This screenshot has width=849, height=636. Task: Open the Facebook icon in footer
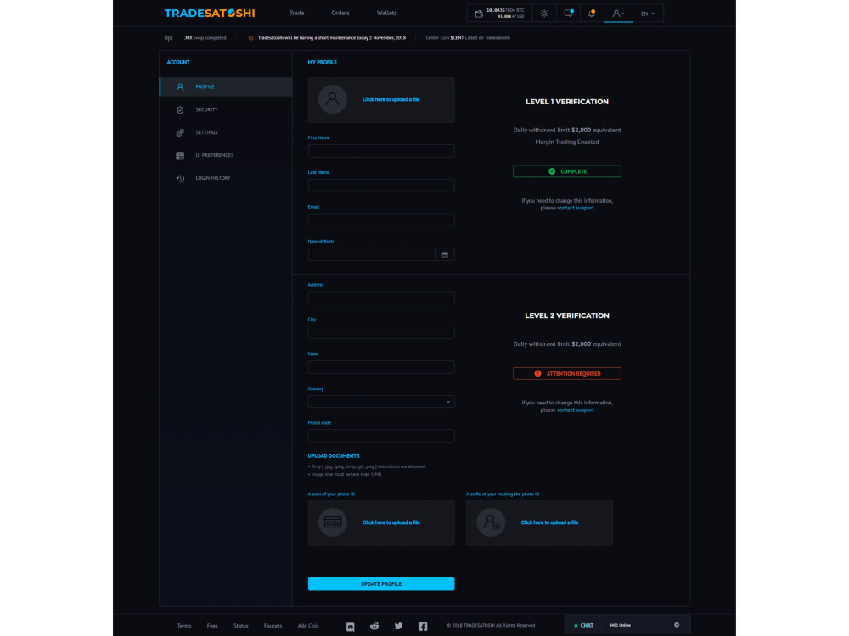(423, 627)
